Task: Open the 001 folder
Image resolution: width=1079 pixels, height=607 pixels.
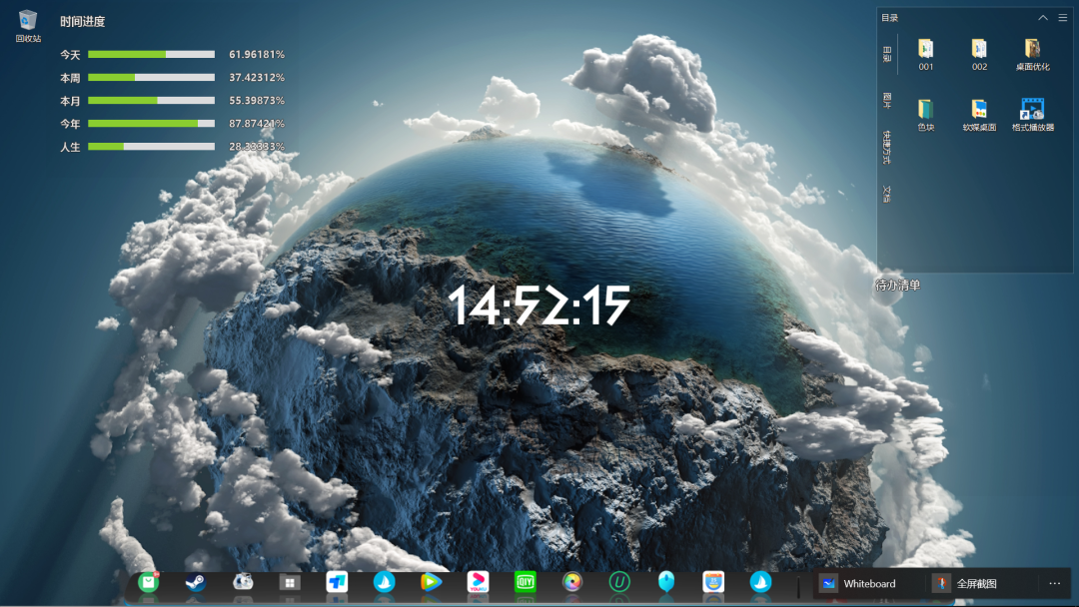Action: [925, 55]
